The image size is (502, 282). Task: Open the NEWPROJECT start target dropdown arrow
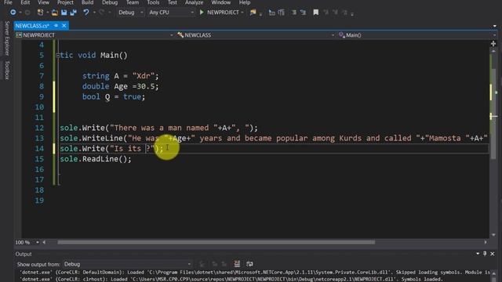point(242,13)
